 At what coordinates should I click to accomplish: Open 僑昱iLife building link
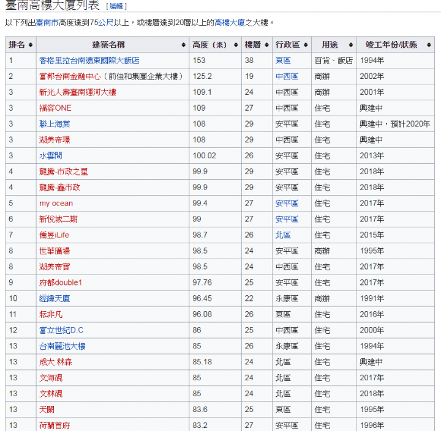54,235
